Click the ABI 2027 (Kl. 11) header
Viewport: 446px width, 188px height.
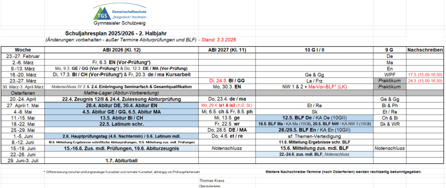pos(226,50)
